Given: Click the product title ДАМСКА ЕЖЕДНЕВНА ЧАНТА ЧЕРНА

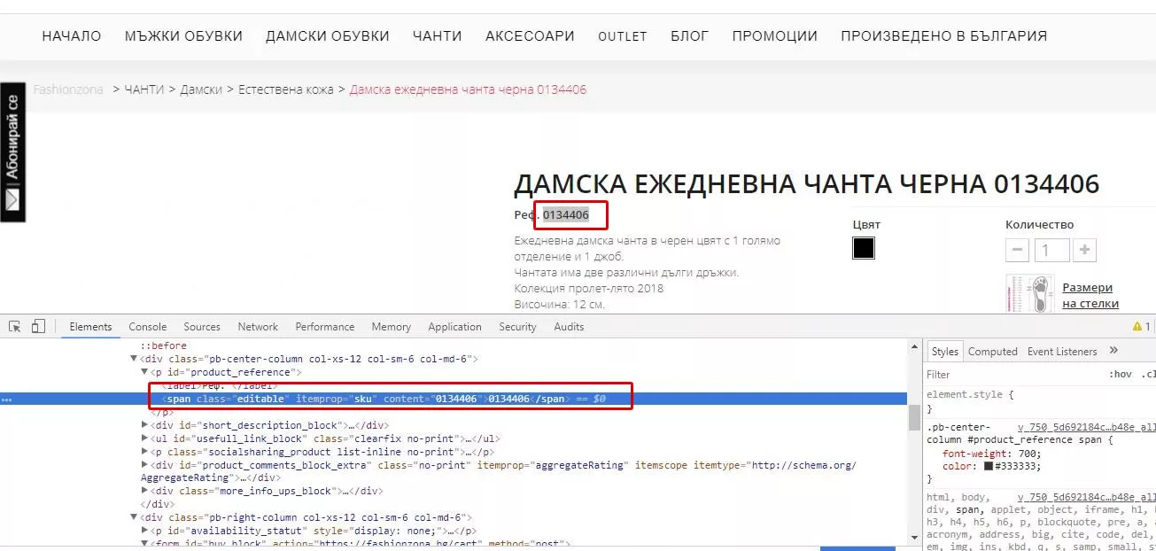Looking at the screenshot, I should coord(806,184).
